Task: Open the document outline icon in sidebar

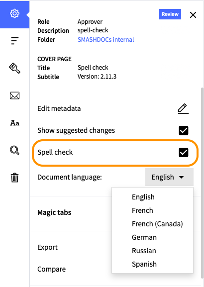Action: pos(14,41)
